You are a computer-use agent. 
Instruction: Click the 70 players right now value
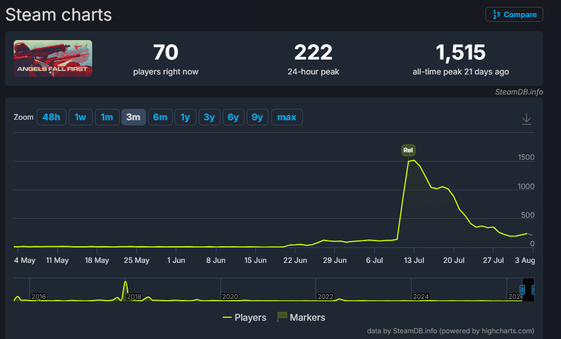[165, 52]
